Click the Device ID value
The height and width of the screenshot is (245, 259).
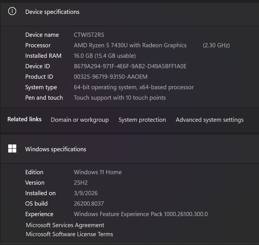(x=130, y=66)
